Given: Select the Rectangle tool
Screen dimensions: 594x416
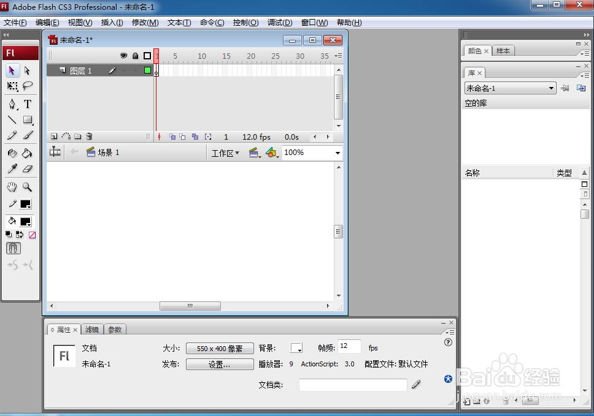Looking at the screenshot, I should click(x=27, y=120).
